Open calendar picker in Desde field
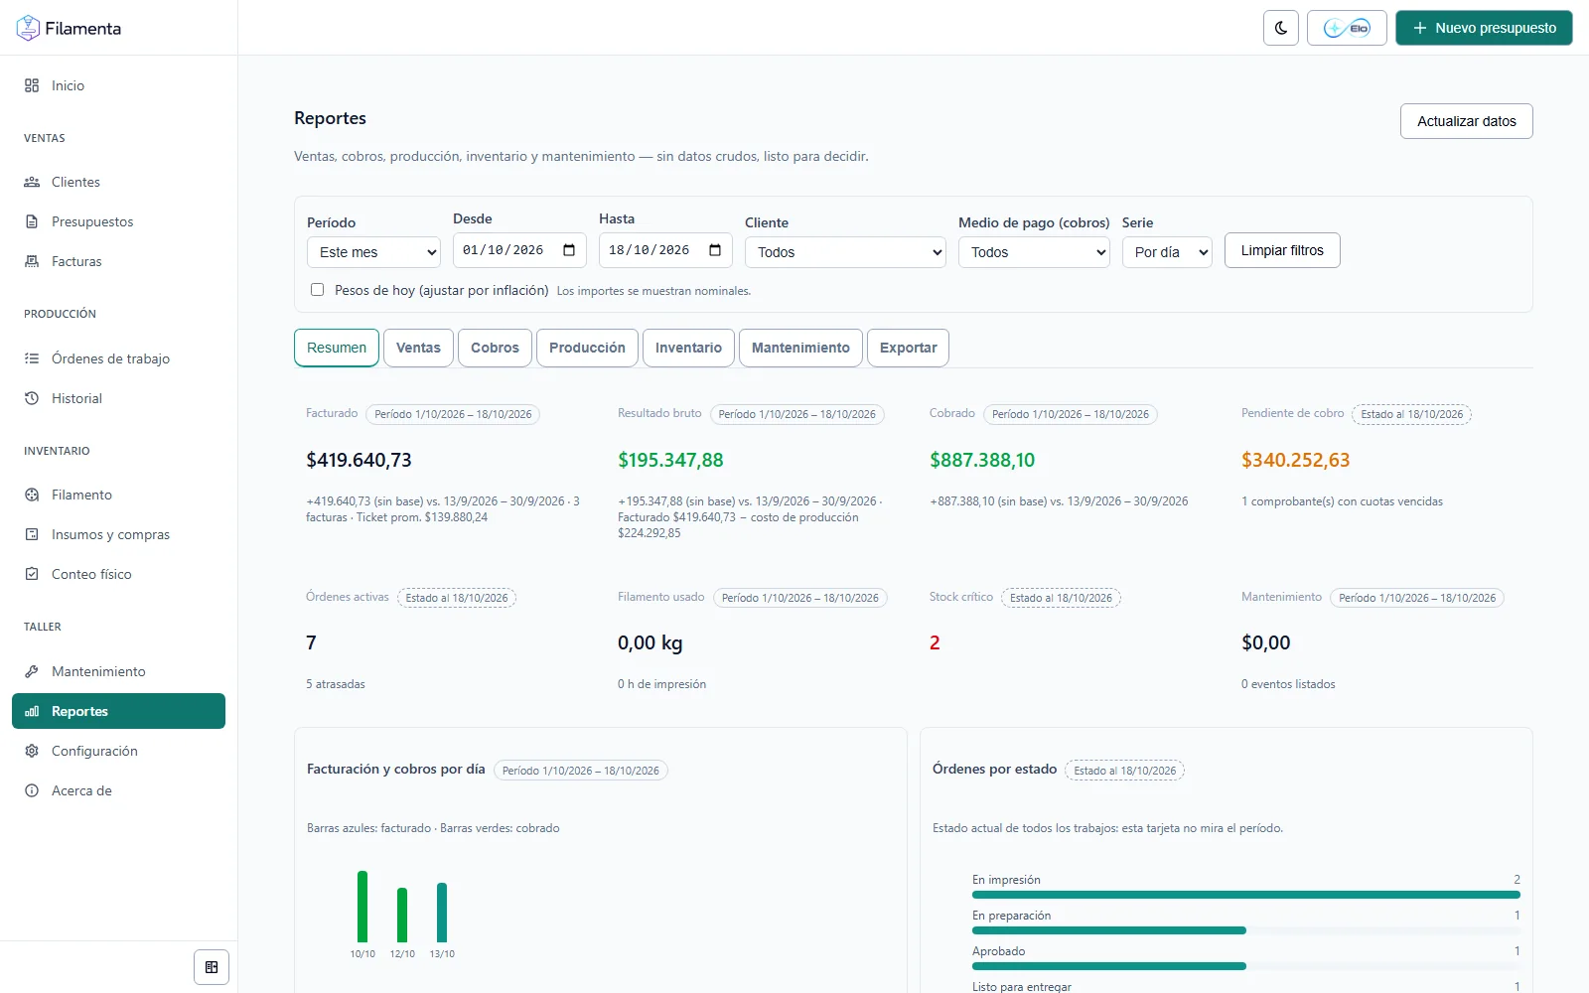 click(x=569, y=250)
